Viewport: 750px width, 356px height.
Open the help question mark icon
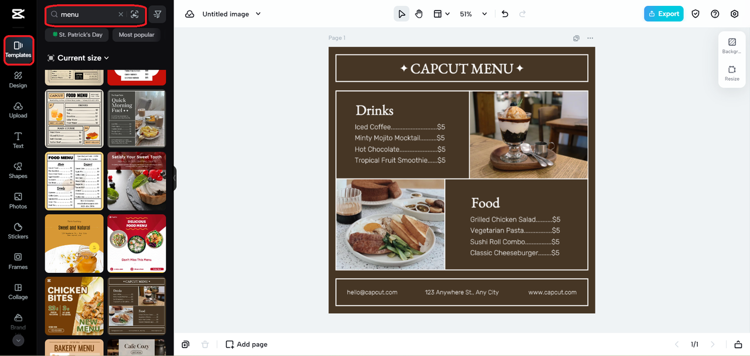[715, 14]
